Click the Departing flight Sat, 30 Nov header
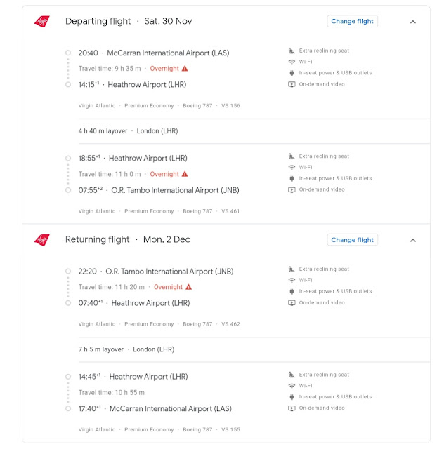This screenshot has width=444, height=449. [x=129, y=21]
